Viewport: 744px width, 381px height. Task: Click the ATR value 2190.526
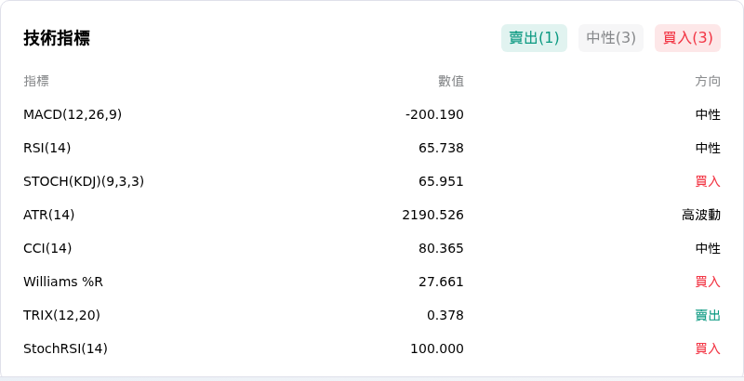(x=432, y=216)
